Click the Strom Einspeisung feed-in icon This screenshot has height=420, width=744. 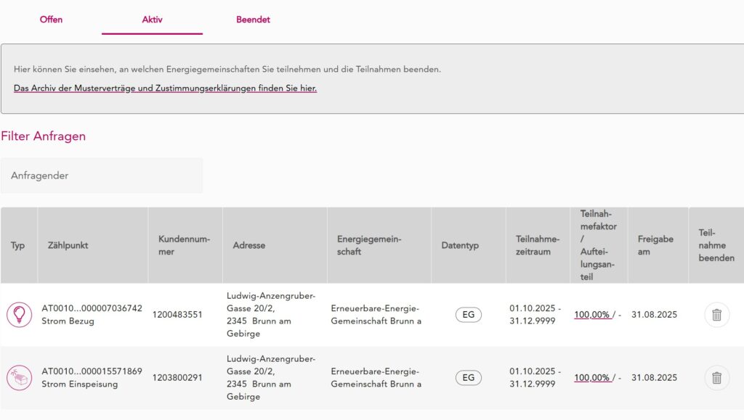pyautogui.click(x=19, y=377)
